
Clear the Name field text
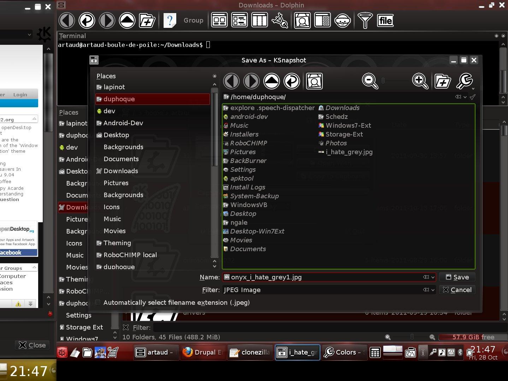click(x=426, y=277)
